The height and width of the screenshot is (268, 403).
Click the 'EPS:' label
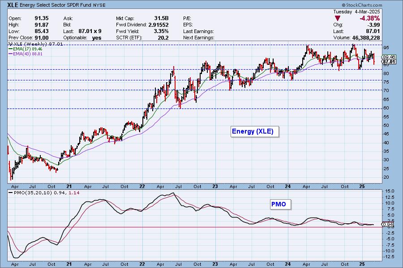point(188,25)
